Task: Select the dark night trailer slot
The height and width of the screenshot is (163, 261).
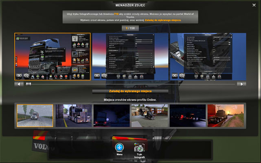Action: [112, 116]
